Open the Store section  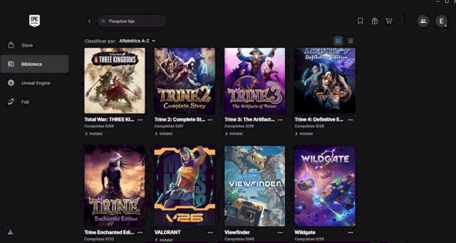[27, 45]
